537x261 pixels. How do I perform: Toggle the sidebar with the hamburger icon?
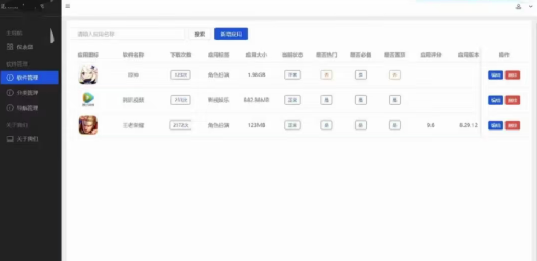pos(68,6)
